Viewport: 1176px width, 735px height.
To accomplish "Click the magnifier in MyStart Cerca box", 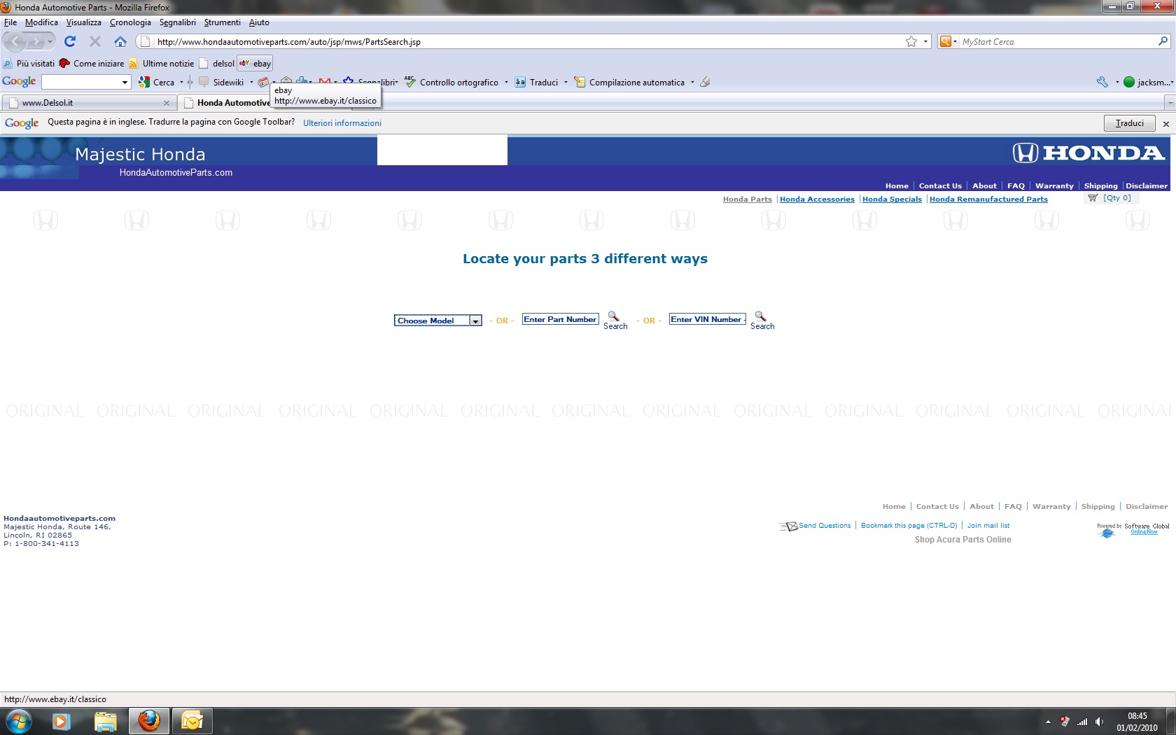I will pyautogui.click(x=1163, y=41).
